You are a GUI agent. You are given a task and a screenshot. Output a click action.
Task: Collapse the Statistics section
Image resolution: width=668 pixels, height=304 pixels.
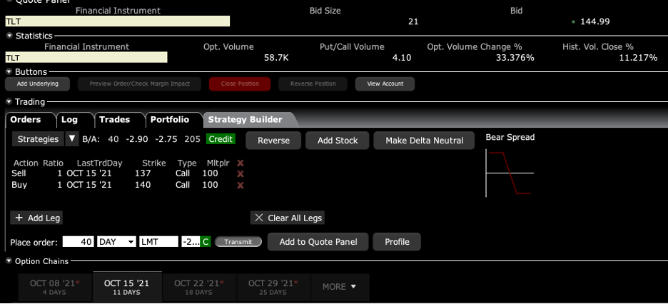9,35
